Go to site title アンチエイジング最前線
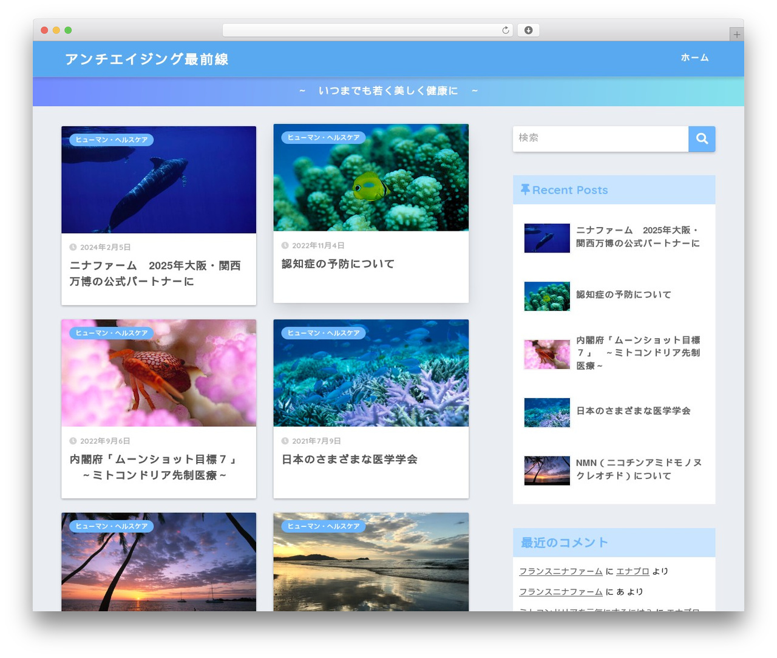 [146, 59]
